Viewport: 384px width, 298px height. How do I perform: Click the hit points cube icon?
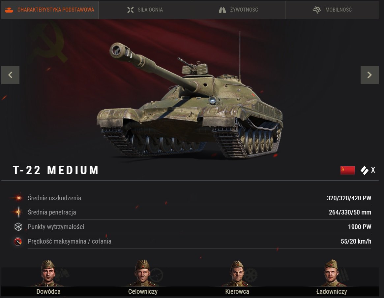tap(18, 227)
